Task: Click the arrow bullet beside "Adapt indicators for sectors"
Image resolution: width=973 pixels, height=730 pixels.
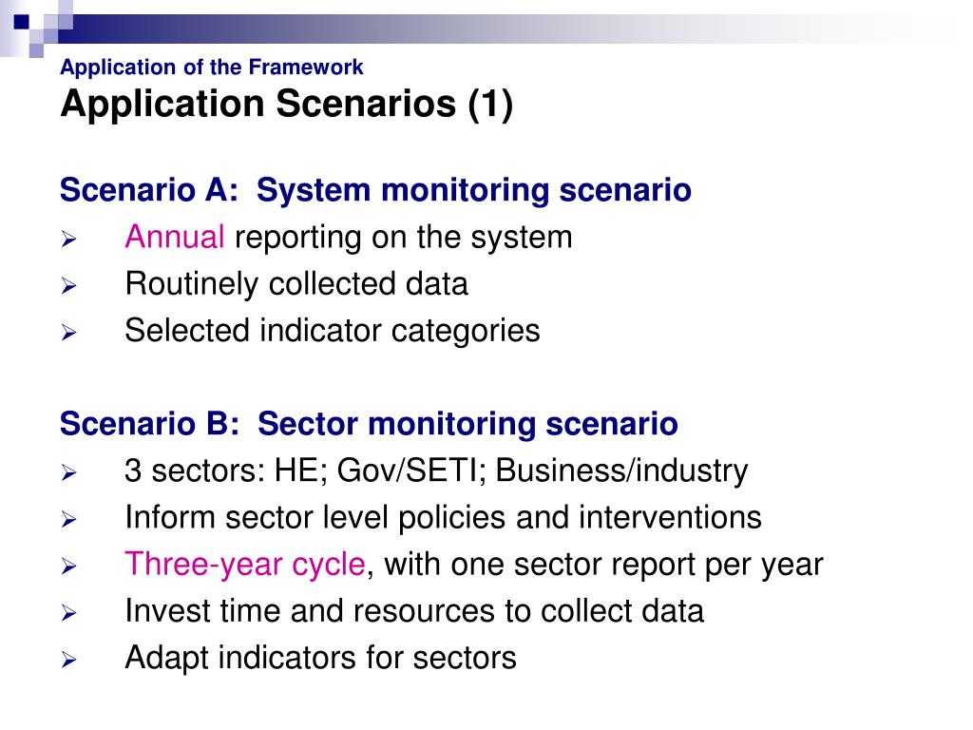Action: click(x=68, y=660)
